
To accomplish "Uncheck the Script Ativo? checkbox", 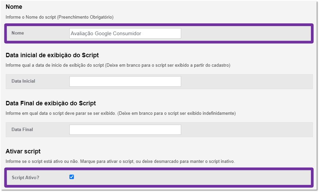I will 71,177.
